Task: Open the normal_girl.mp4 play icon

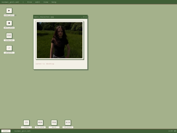Action: coord(9,11)
